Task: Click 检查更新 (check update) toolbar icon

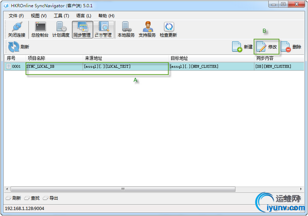Action: (168, 30)
